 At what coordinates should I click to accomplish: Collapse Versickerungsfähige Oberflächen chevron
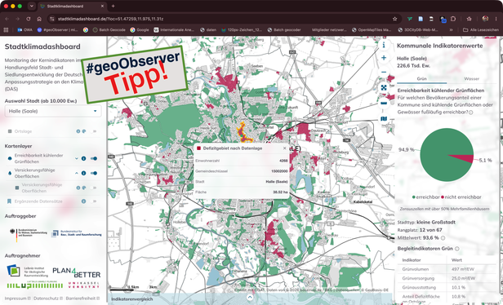tap(77, 174)
